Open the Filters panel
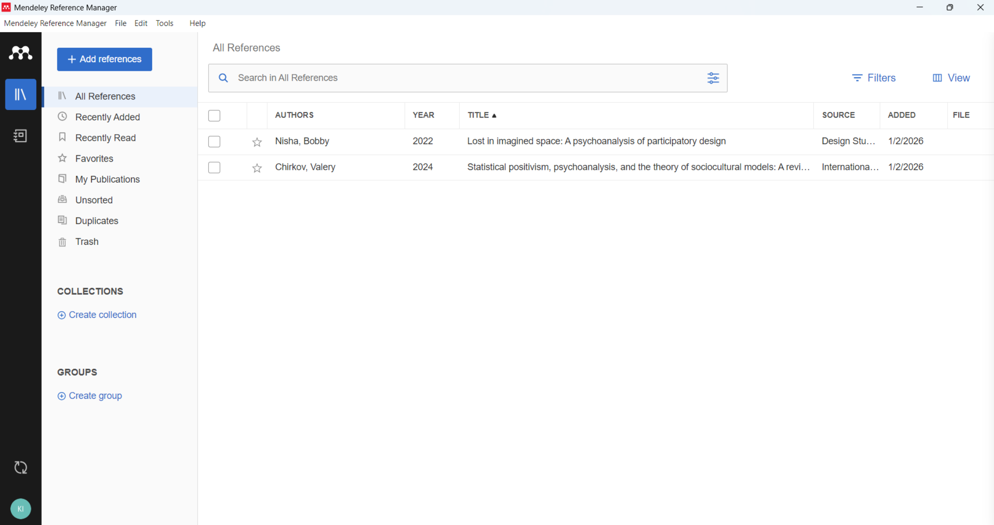994x525 pixels. point(874,78)
